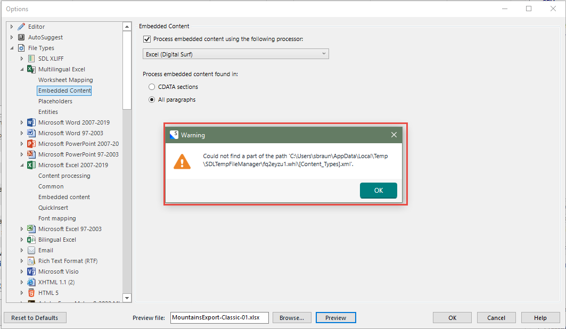Expand the SDL XLIFF node
This screenshot has width=566, height=329.
pos(22,59)
